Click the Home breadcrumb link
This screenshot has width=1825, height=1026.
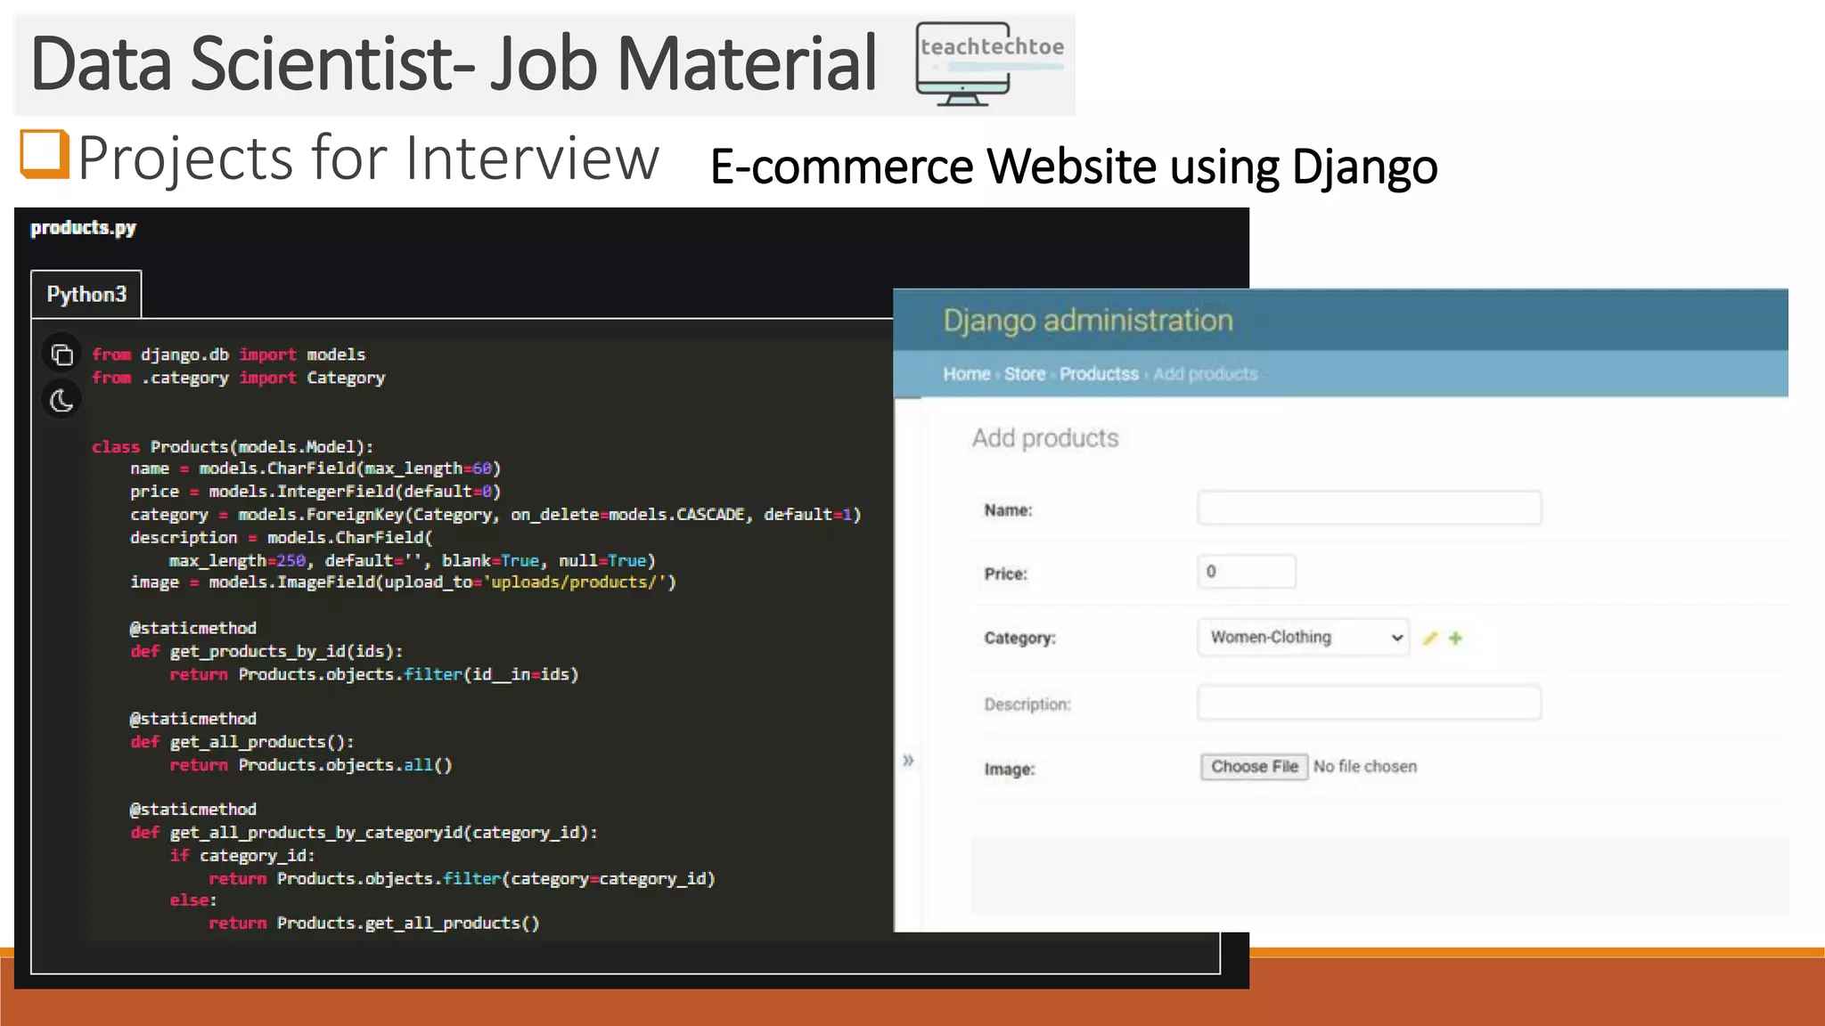click(967, 374)
